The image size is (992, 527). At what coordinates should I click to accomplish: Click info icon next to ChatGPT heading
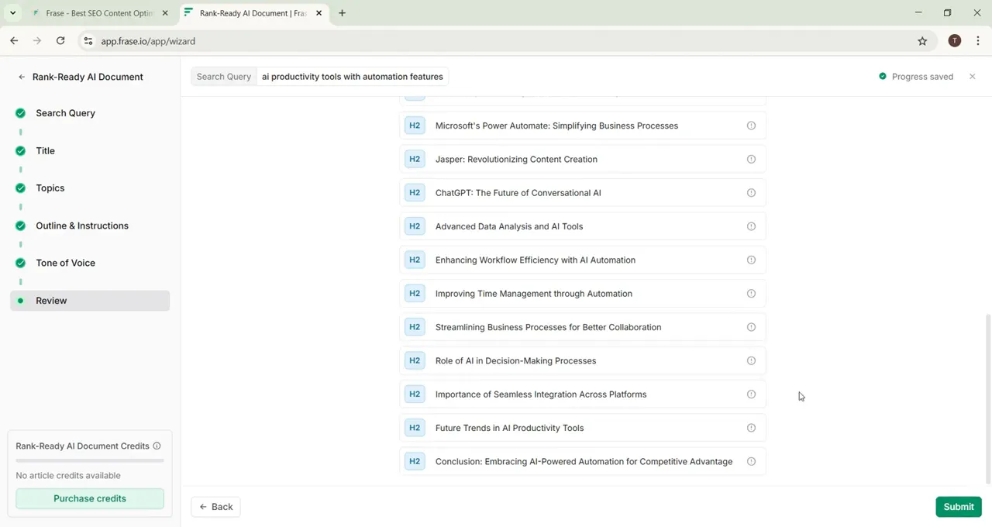pos(751,193)
